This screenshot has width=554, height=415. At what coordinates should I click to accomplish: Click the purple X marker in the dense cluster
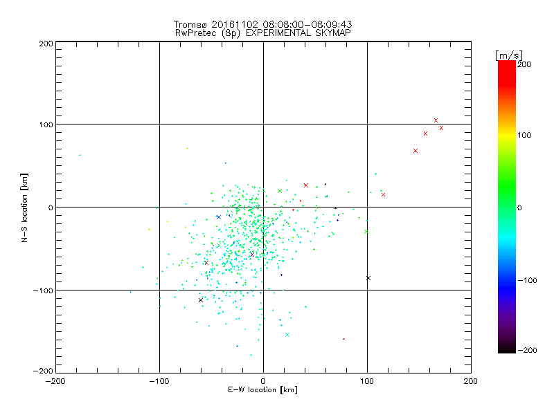252,255
